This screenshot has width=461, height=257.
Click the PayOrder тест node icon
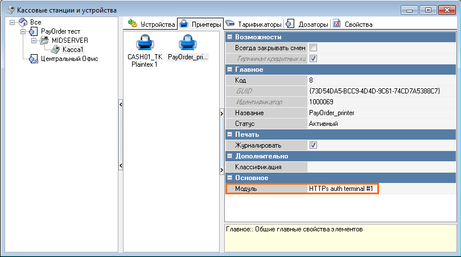pyautogui.click(x=33, y=31)
